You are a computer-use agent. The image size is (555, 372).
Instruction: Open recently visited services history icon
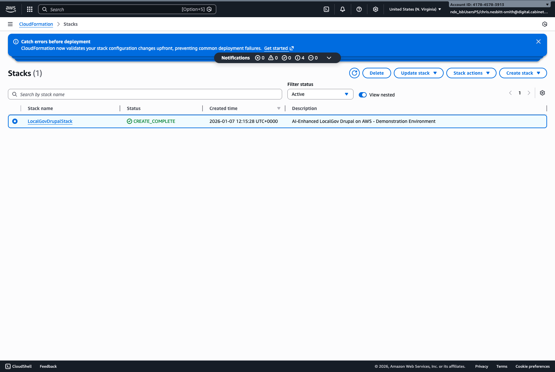[544, 24]
